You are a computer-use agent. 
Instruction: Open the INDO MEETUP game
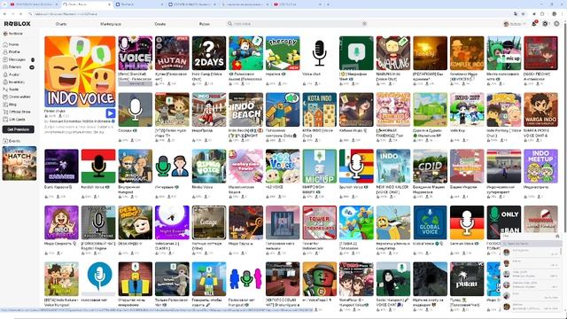pos(540,166)
